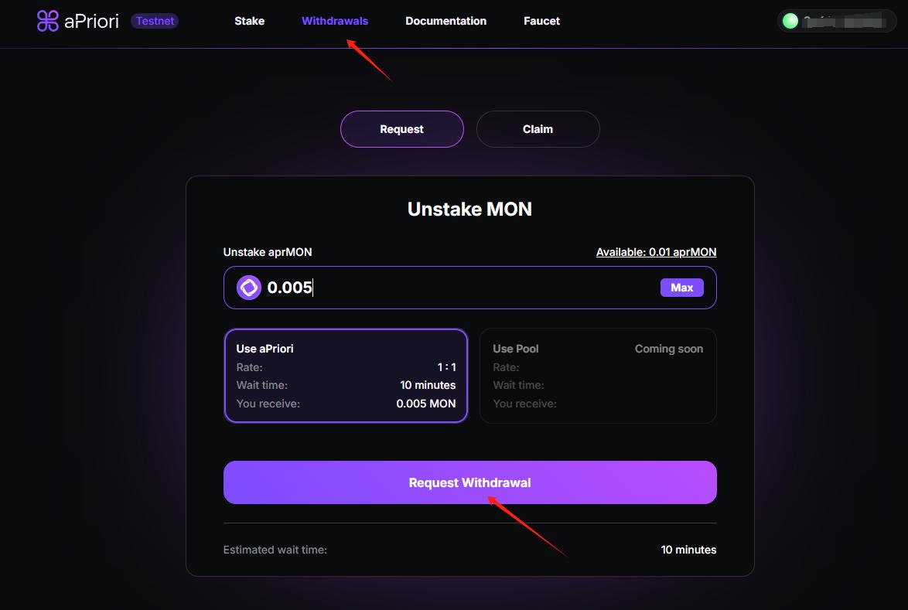
Task: Click the Available: 0.01 aprMON link
Action: click(x=656, y=252)
